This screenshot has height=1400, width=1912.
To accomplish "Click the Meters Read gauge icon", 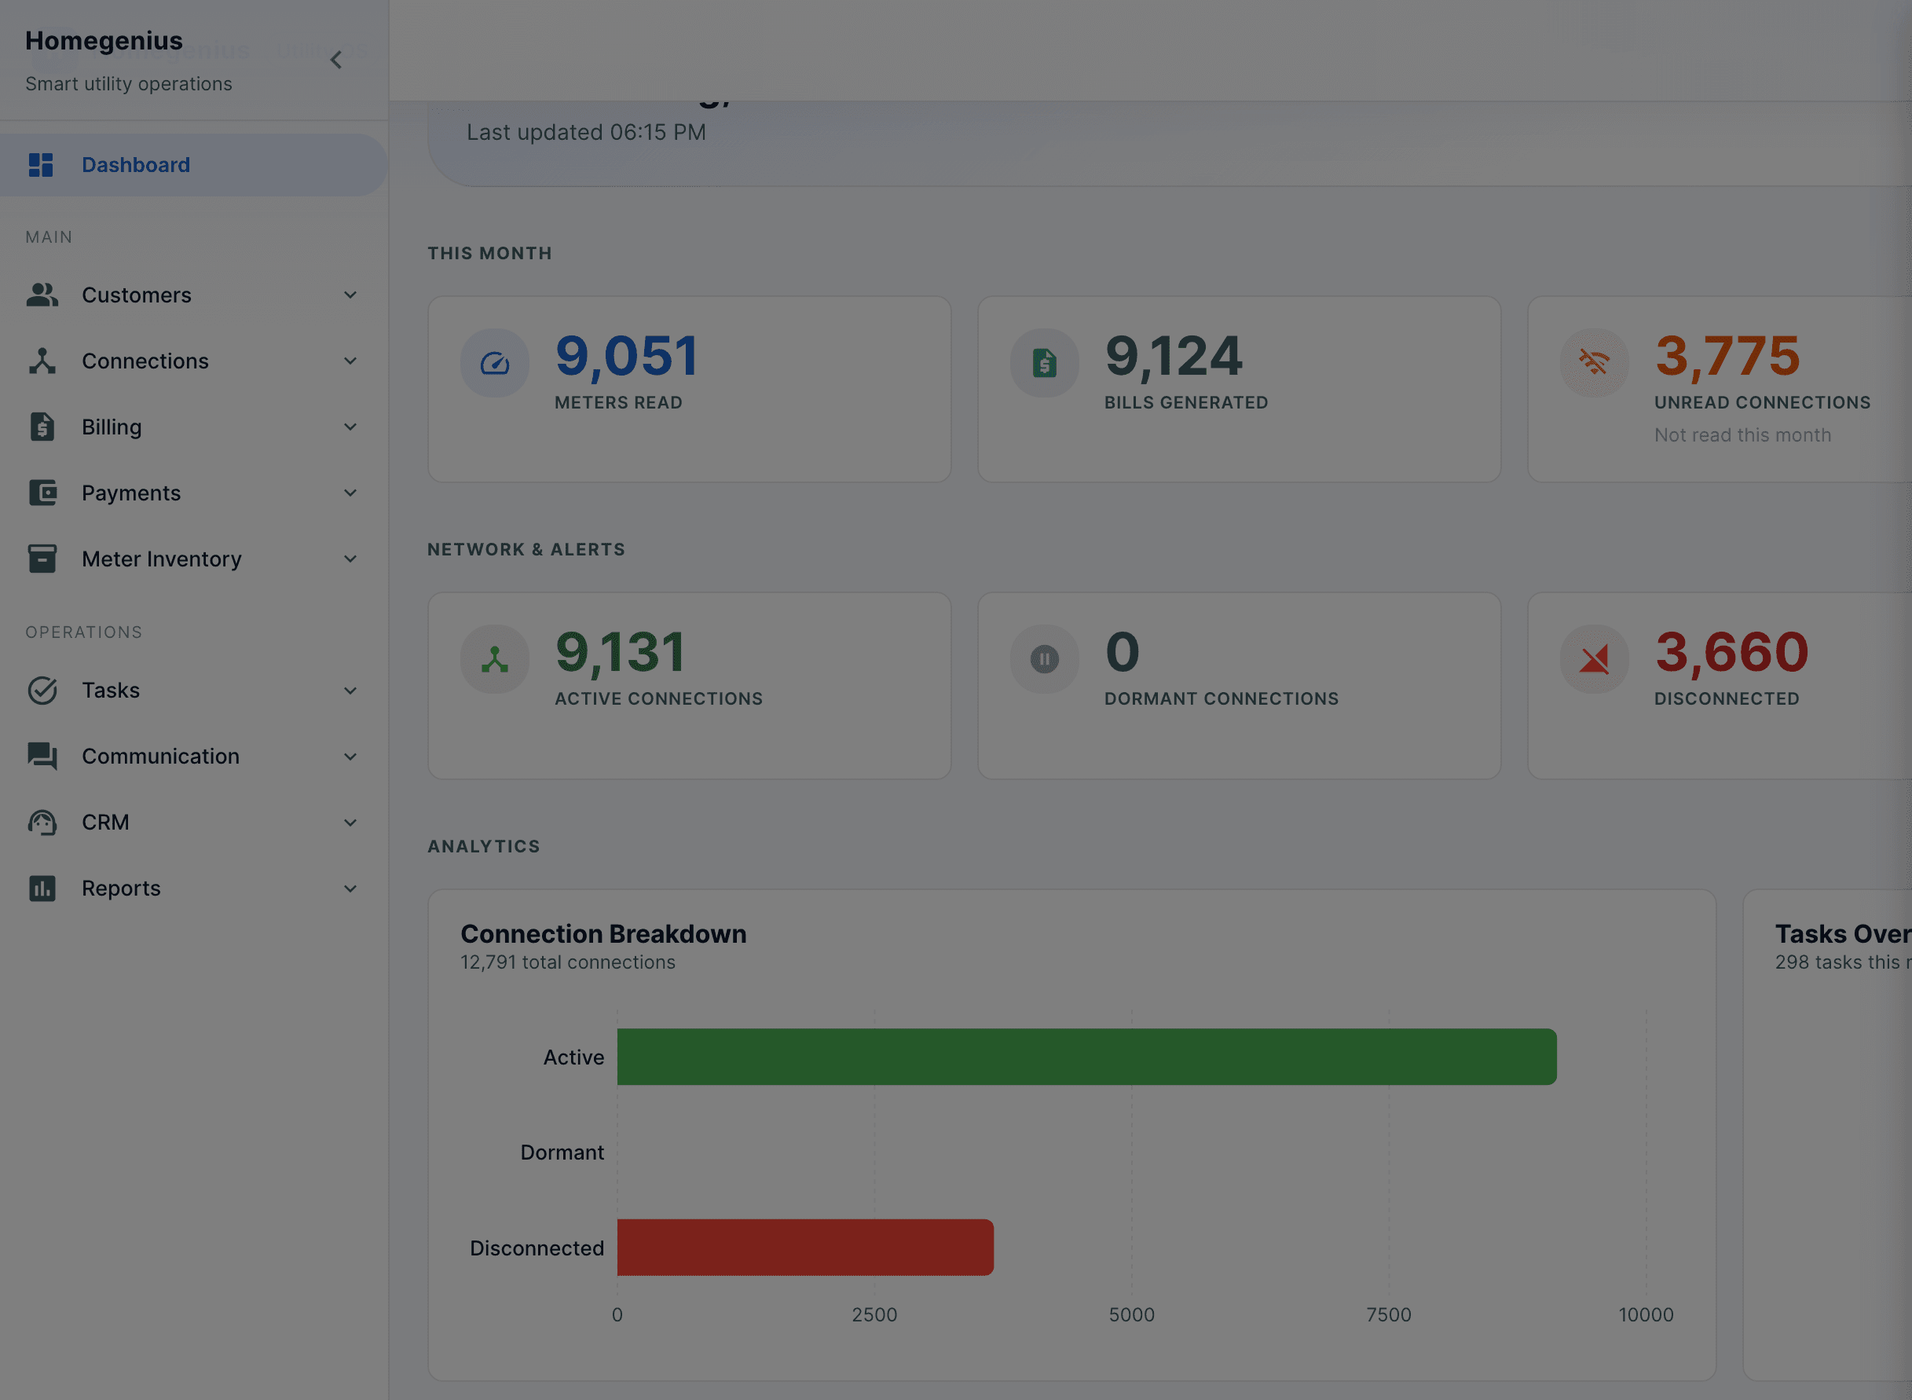I will [495, 364].
